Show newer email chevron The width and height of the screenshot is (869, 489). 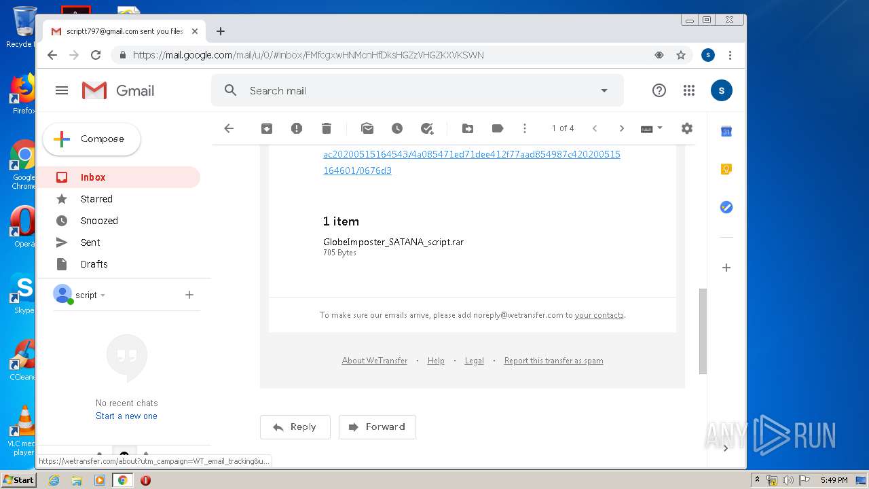tap(595, 128)
